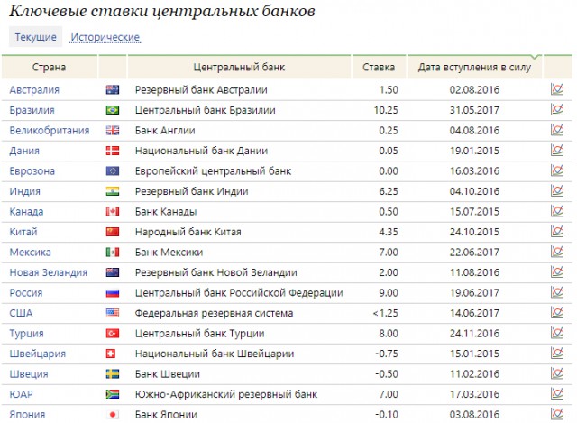Sort by the Ставка column header
The image size is (577, 423).
[379, 67]
